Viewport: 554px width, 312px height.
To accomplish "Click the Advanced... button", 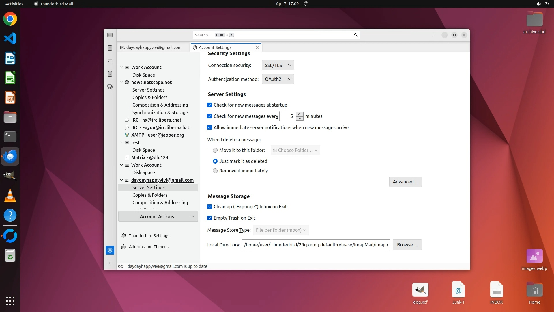I will (405, 182).
